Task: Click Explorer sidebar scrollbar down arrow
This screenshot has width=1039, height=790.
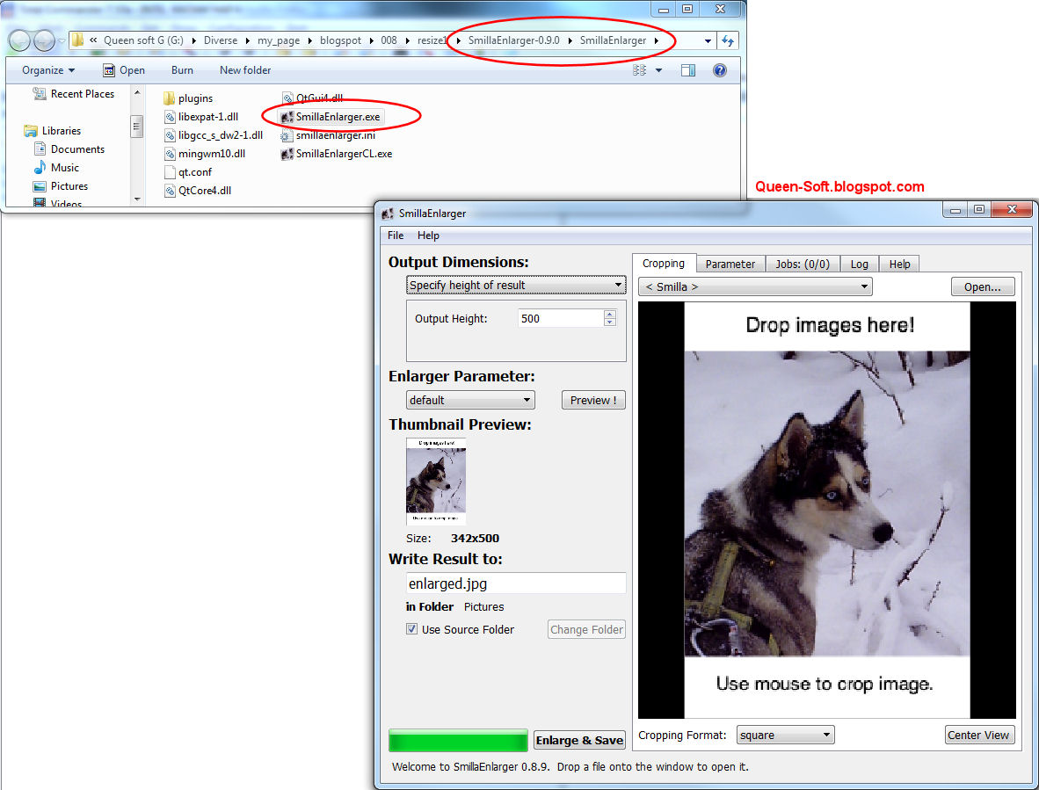Action: (x=137, y=199)
